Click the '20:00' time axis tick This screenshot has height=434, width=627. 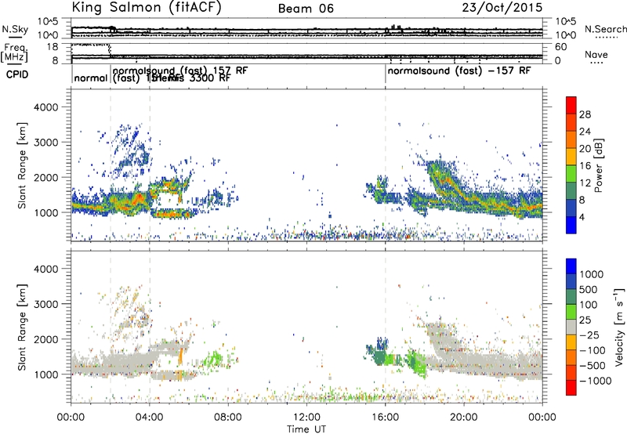coord(464,418)
